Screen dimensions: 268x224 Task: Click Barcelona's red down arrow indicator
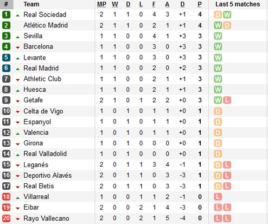(x=18, y=48)
